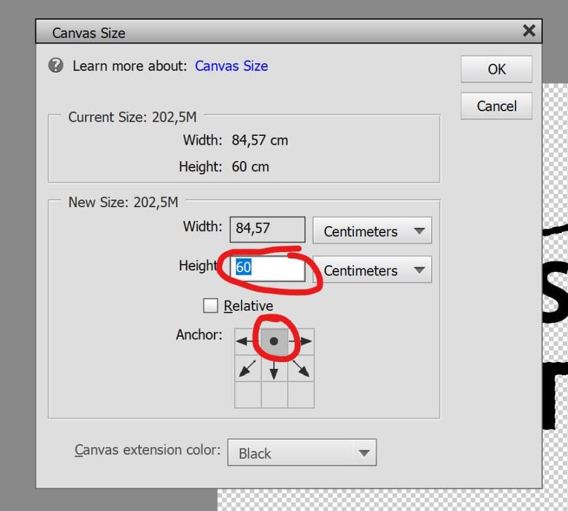Viewport: 568px width, 511px height.
Task: Confirm the dialog with OK
Action: tap(496, 69)
